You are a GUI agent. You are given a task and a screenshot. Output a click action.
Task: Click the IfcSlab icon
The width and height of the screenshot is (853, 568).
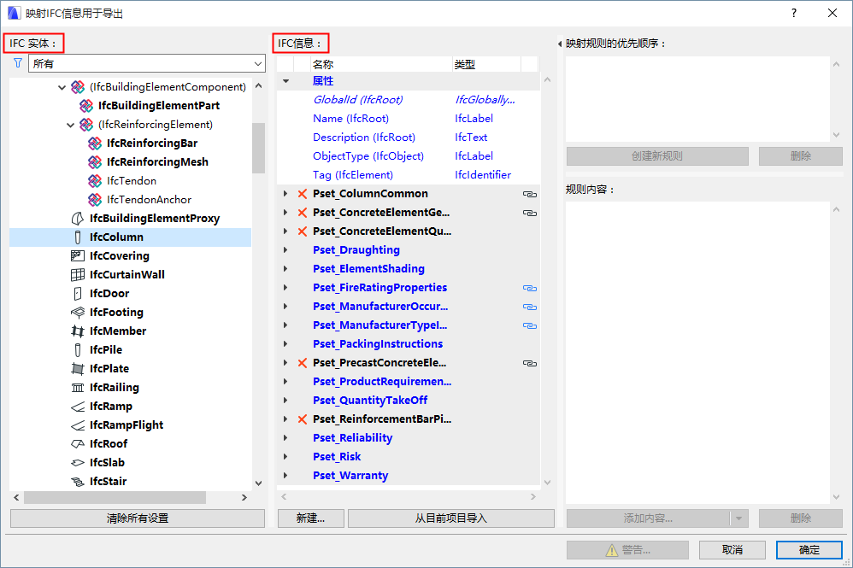coord(78,463)
